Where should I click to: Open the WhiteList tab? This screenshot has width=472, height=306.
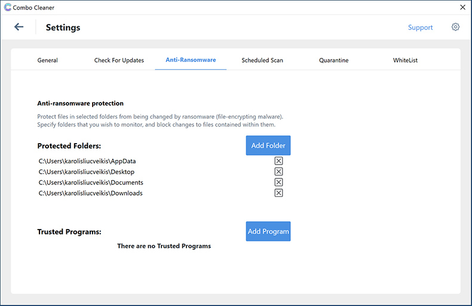(x=405, y=60)
